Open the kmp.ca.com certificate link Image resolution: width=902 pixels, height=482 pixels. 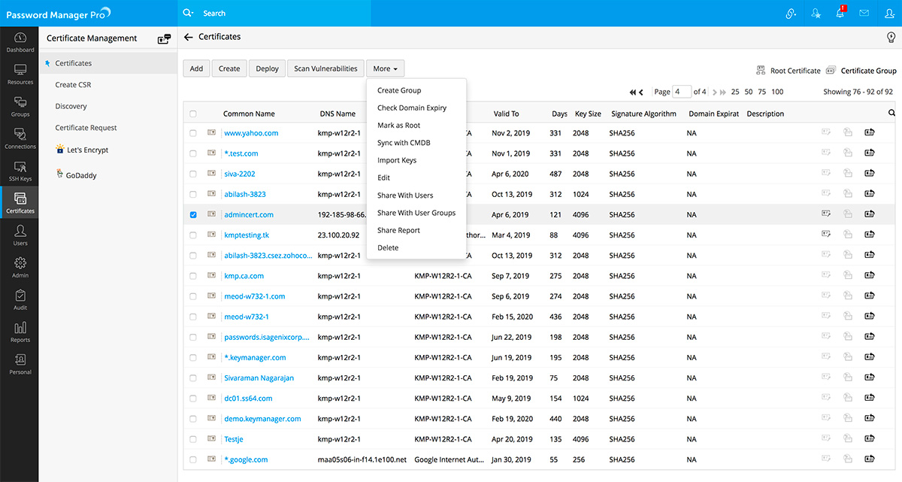click(244, 276)
